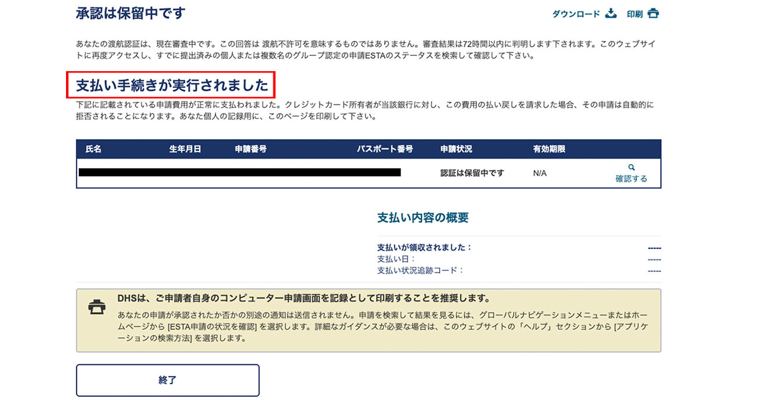Open the ダウンロード text link
The image size is (759, 408).
576,14
